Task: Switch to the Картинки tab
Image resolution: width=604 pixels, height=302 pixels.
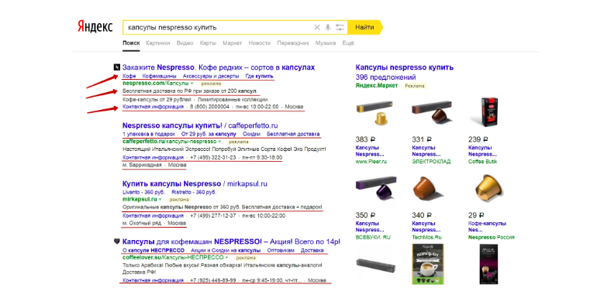Action: click(157, 43)
